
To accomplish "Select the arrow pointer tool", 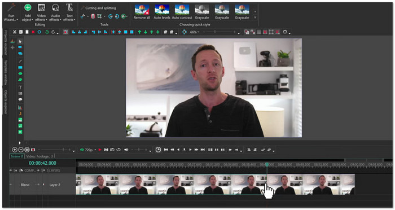I will pyautogui.click(x=20, y=41).
